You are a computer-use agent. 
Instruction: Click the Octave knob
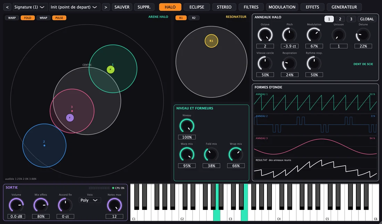coord(265,35)
